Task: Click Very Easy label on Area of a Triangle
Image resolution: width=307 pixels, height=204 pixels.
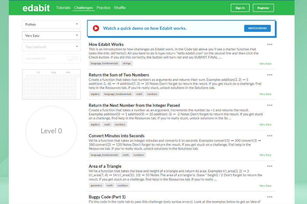Action: point(265,186)
